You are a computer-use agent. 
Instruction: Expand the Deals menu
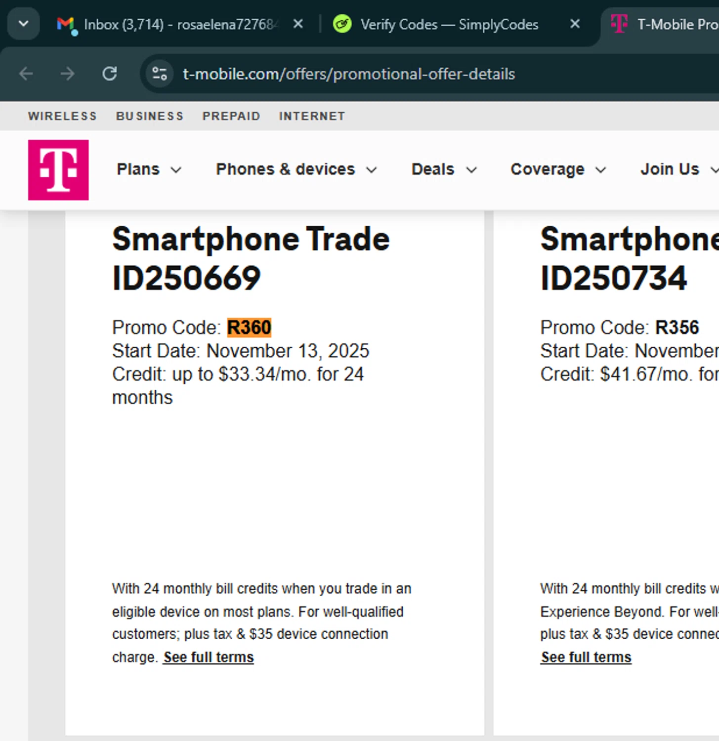(444, 169)
